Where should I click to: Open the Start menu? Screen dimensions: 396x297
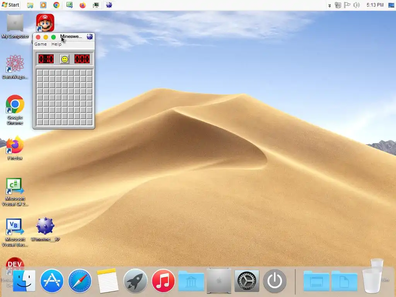[x=10, y=5]
